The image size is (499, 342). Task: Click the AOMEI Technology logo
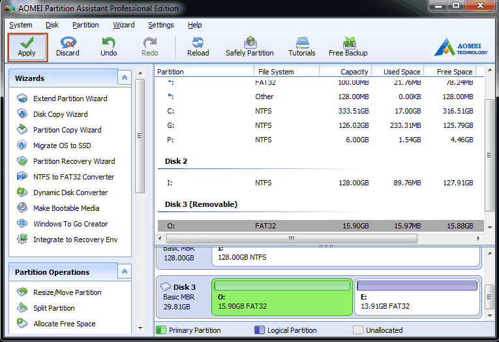click(x=461, y=48)
